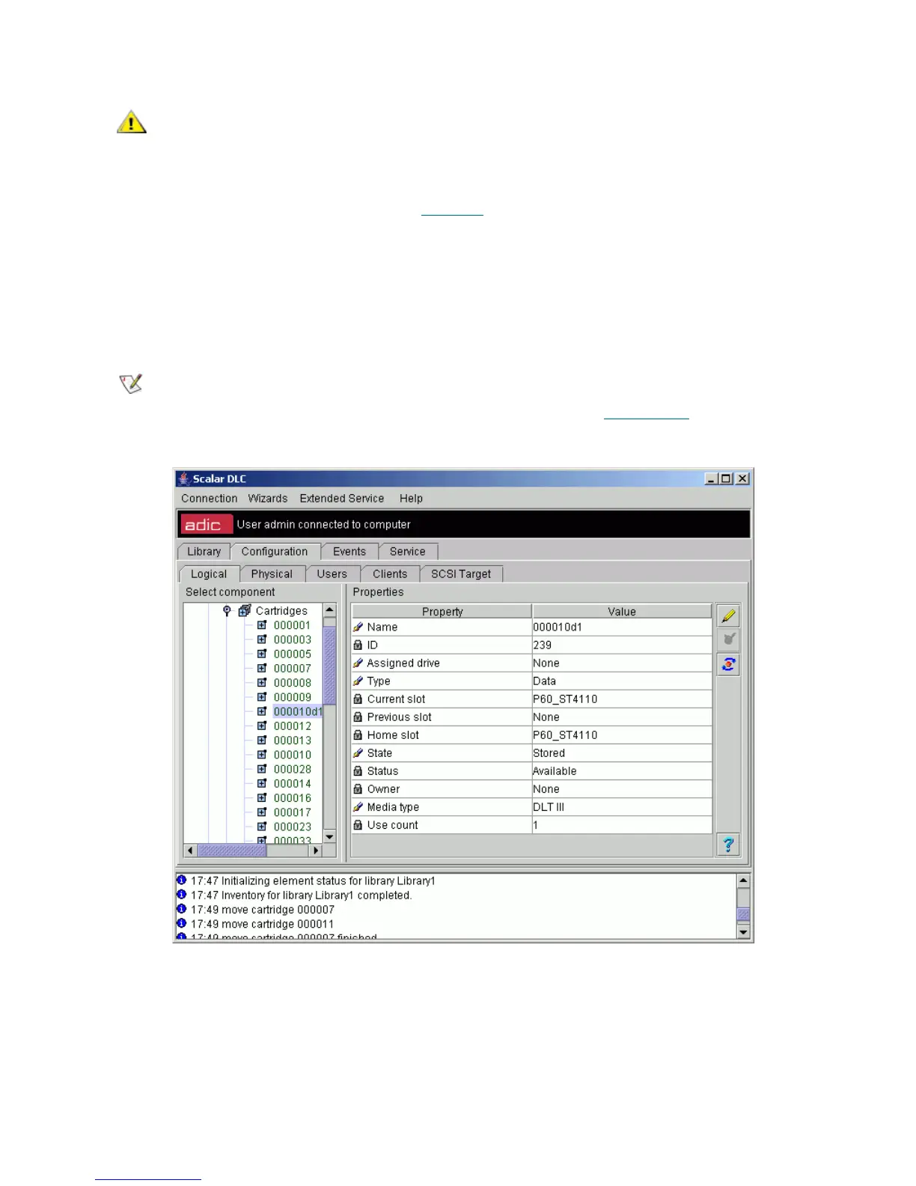Click the lock icon on the ID row
This screenshot has height=1186, width=916.
(x=358, y=645)
